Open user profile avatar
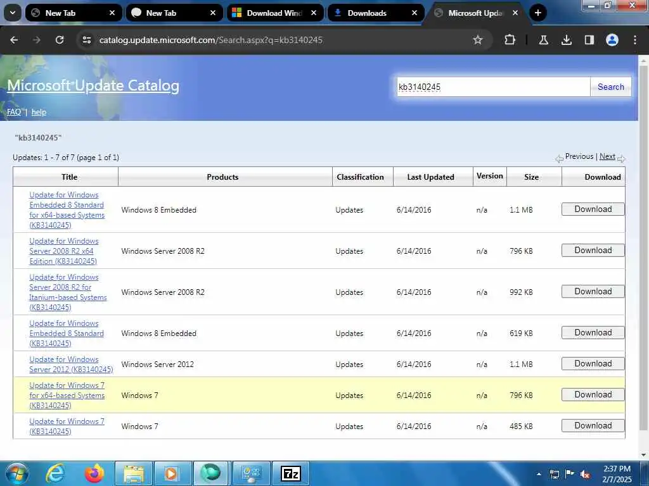Image resolution: width=649 pixels, height=486 pixels. 612,40
